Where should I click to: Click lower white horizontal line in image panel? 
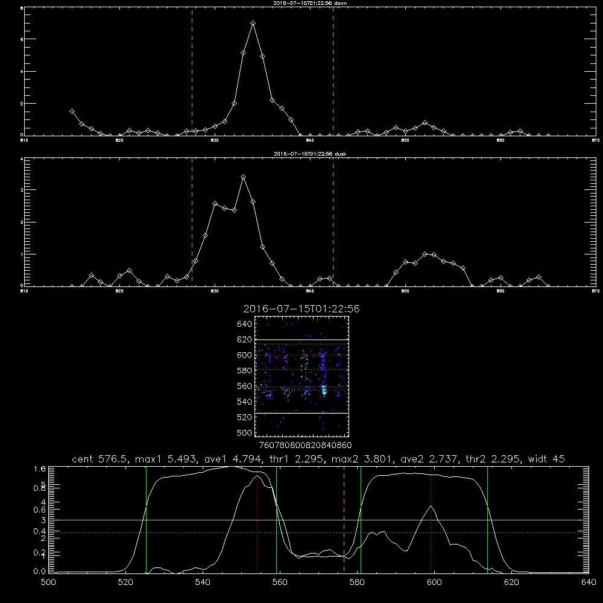tap(301, 414)
